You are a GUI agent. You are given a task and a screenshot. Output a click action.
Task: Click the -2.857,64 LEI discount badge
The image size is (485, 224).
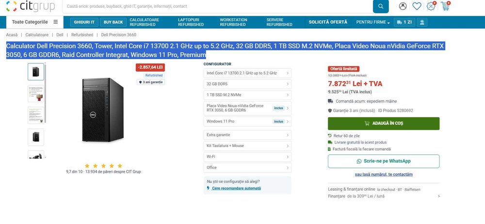click(x=150, y=67)
